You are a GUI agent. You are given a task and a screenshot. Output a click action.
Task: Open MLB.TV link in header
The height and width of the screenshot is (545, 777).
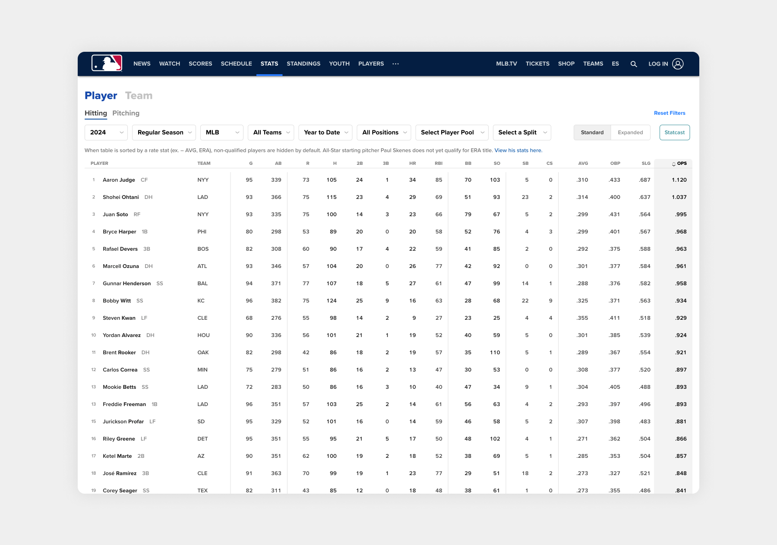(506, 64)
